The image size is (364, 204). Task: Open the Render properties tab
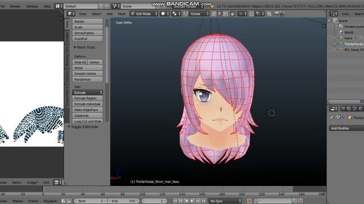pos(343,109)
